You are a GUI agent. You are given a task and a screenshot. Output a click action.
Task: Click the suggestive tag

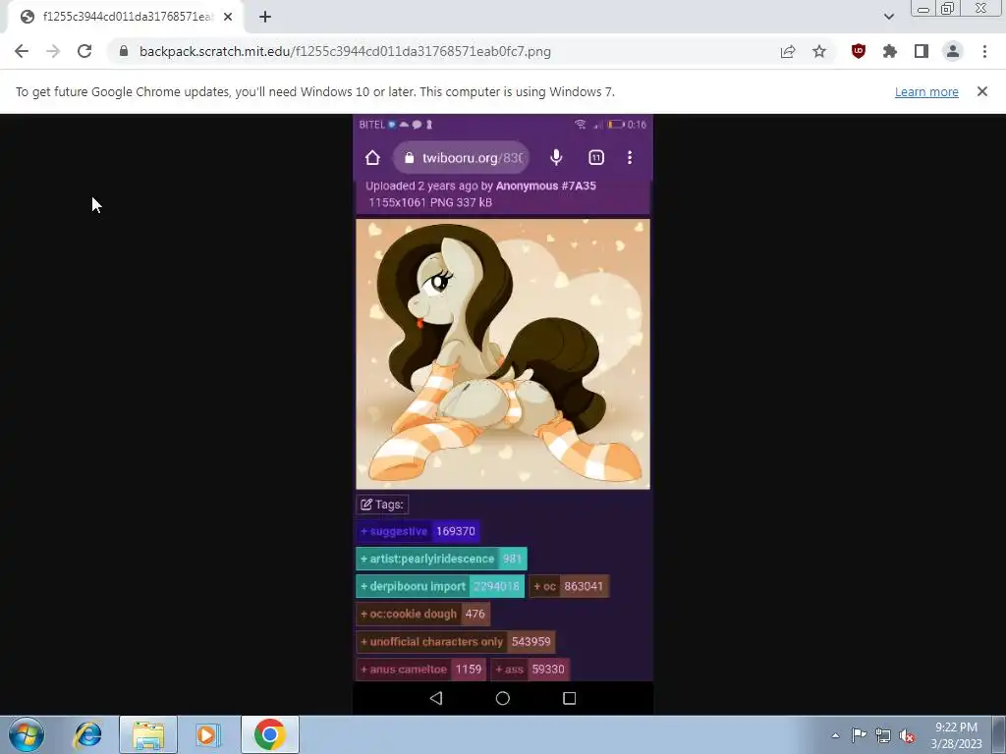tap(418, 531)
